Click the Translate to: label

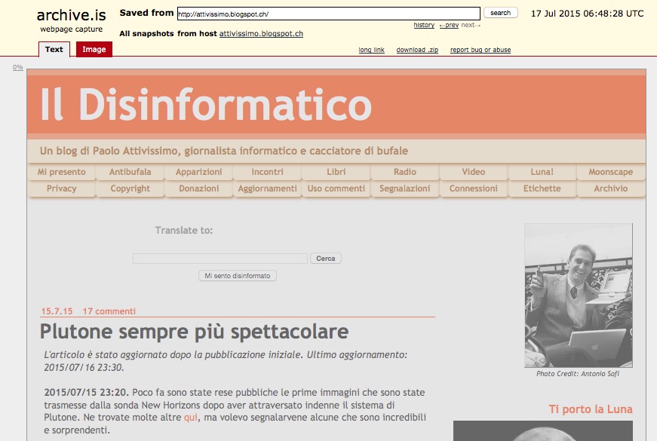pyautogui.click(x=183, y=231)
